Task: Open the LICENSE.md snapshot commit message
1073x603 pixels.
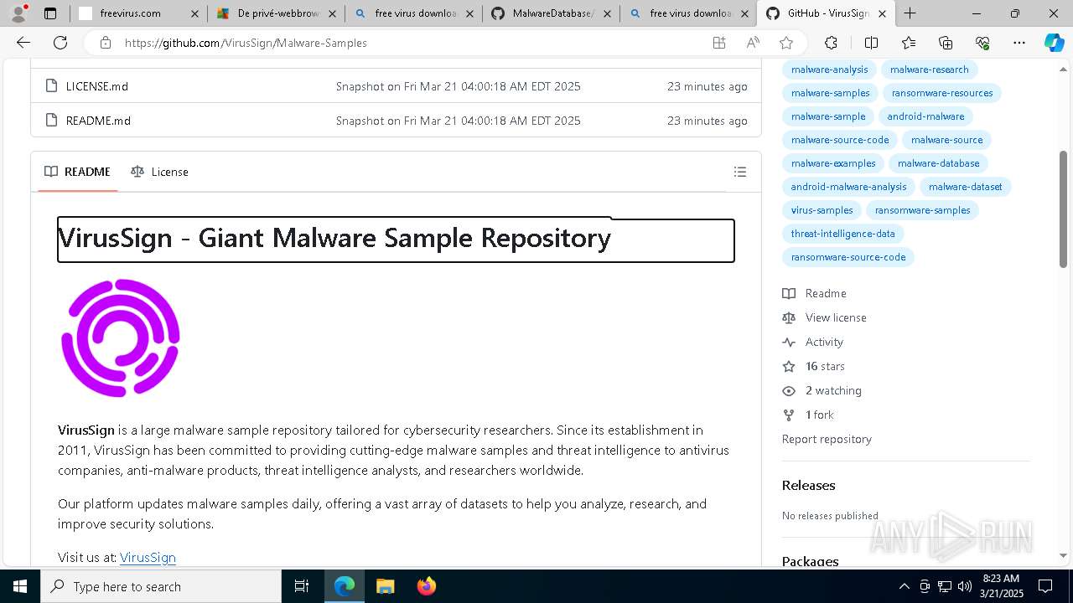Action: 458,86
